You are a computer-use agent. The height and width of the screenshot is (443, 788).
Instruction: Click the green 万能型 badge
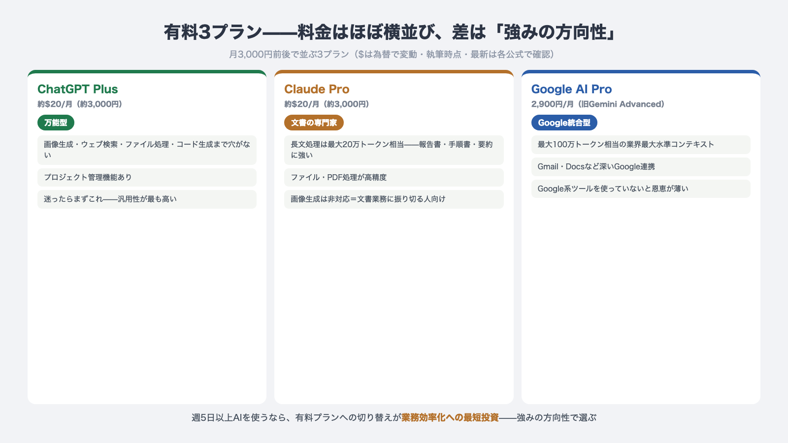tap(56, 123)
